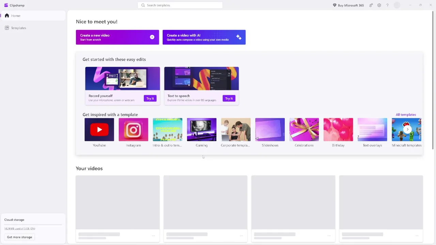The height and width of the screenshot is (245, 436).
Task: Open the Instagram template category
Action: pyautogui.click(x=134, y=133)
